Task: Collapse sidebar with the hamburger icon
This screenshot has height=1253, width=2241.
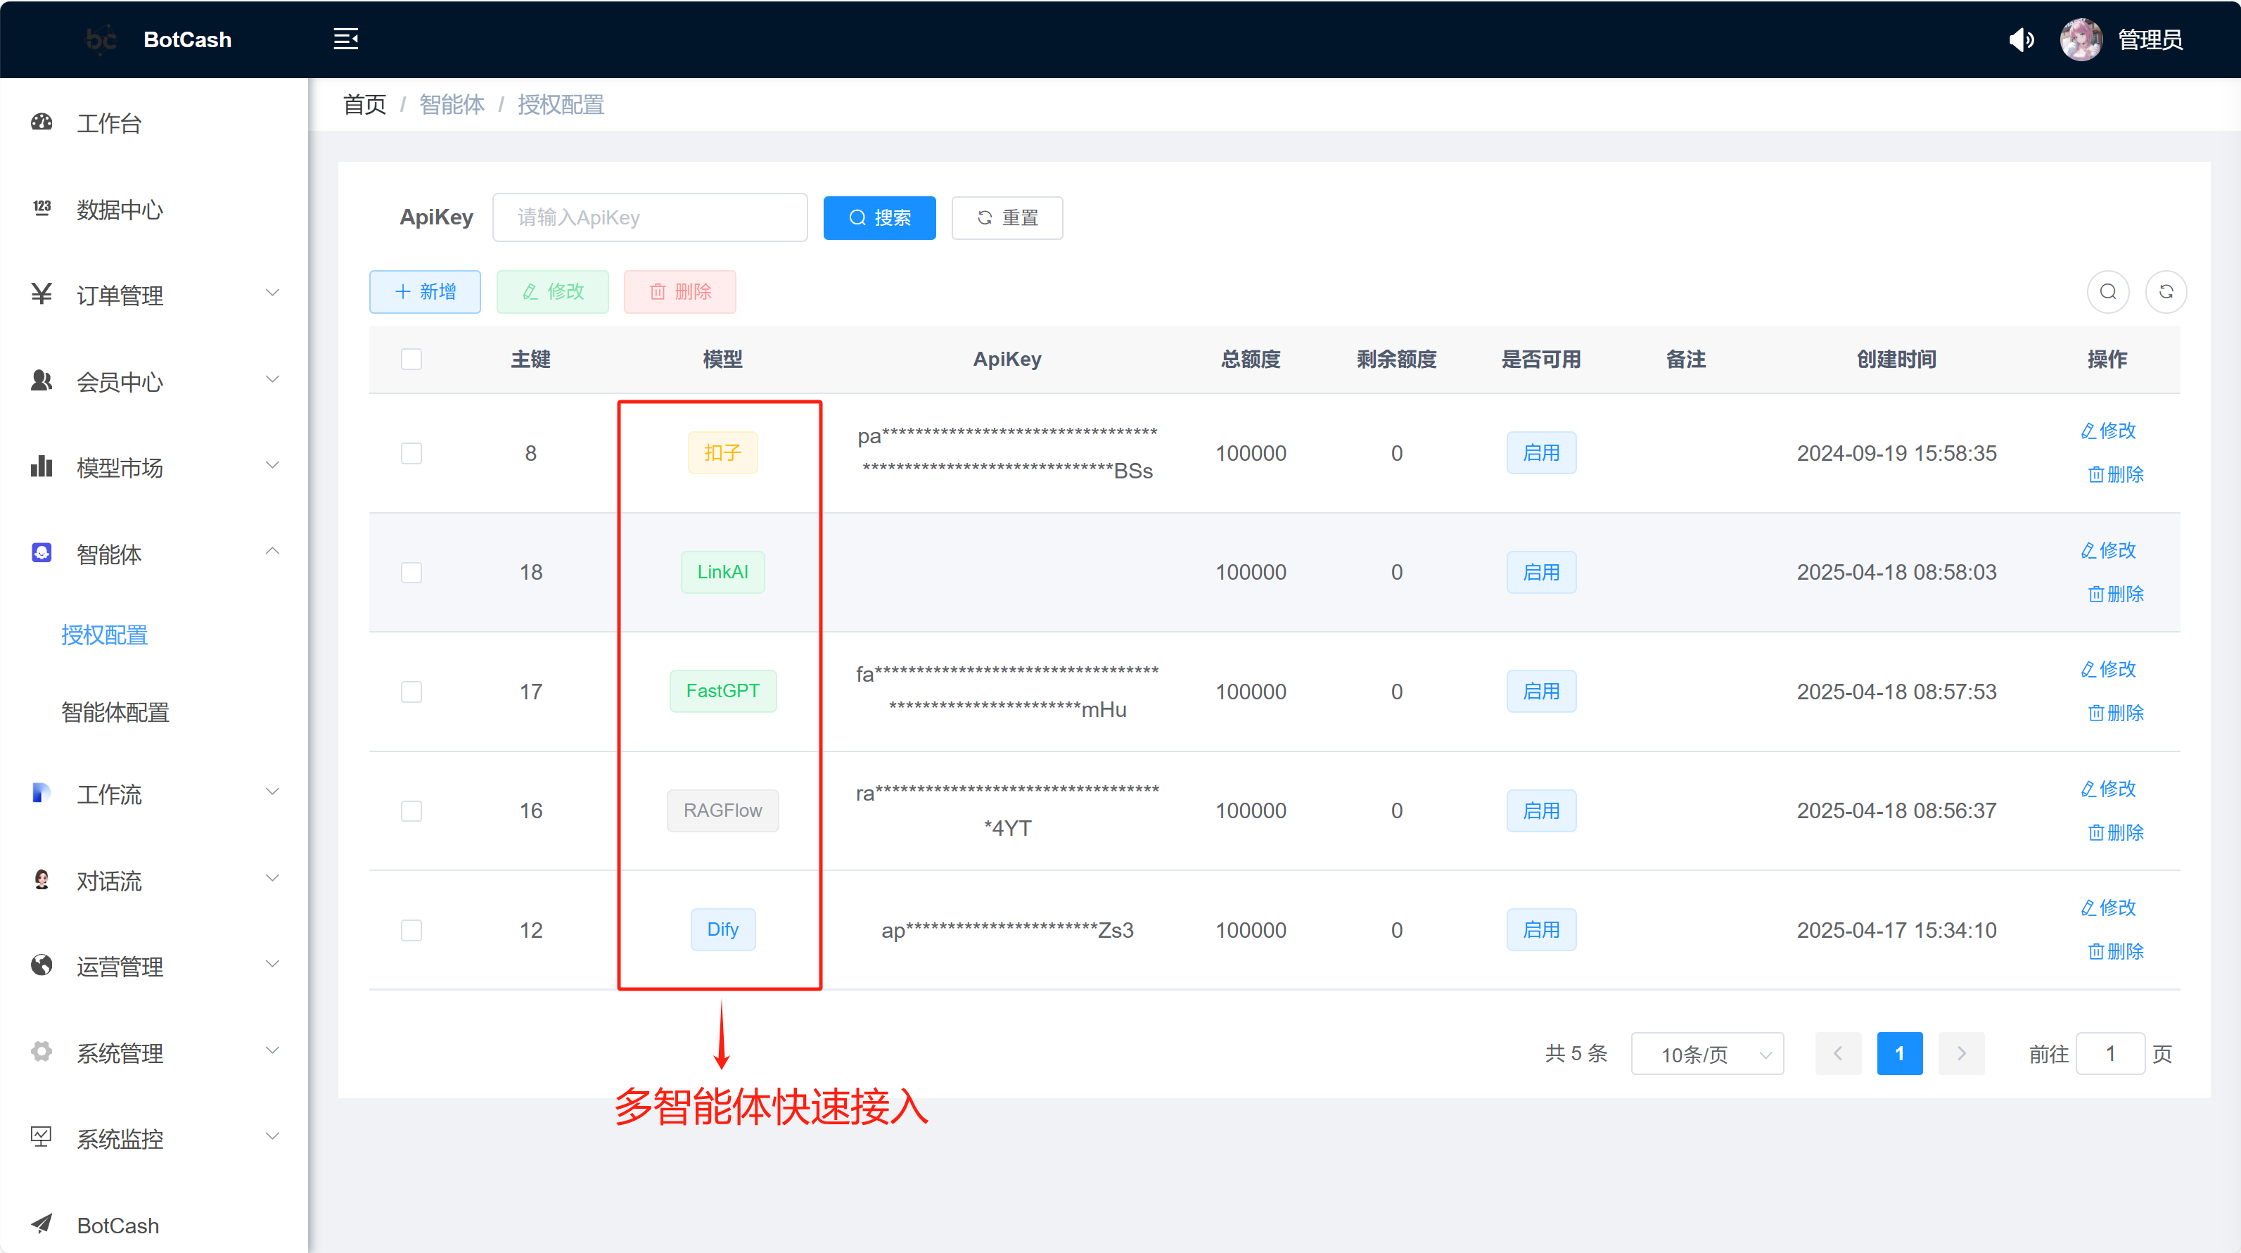Action: click(345, 39)
